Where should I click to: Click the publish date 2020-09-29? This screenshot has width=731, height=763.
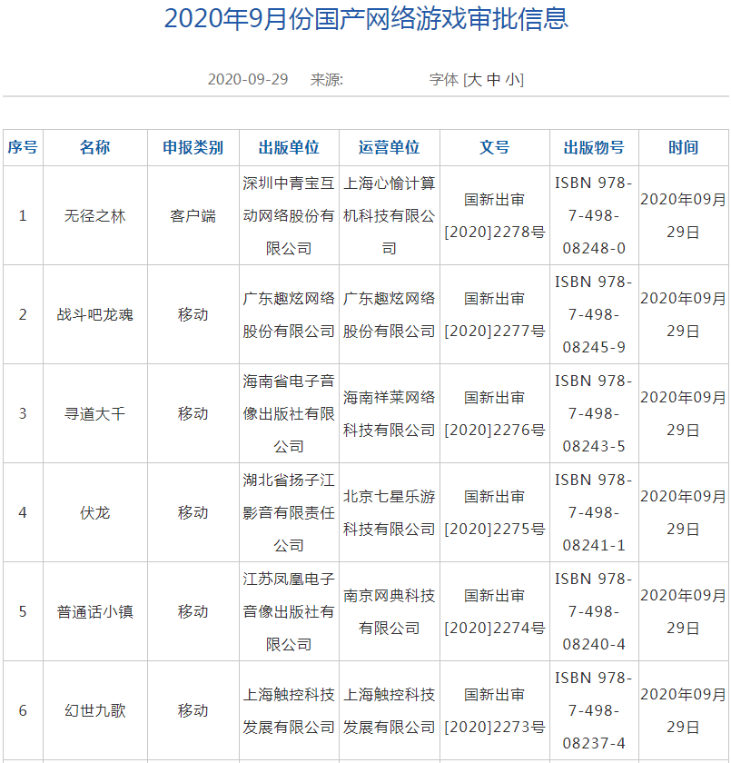click(248, 79)
